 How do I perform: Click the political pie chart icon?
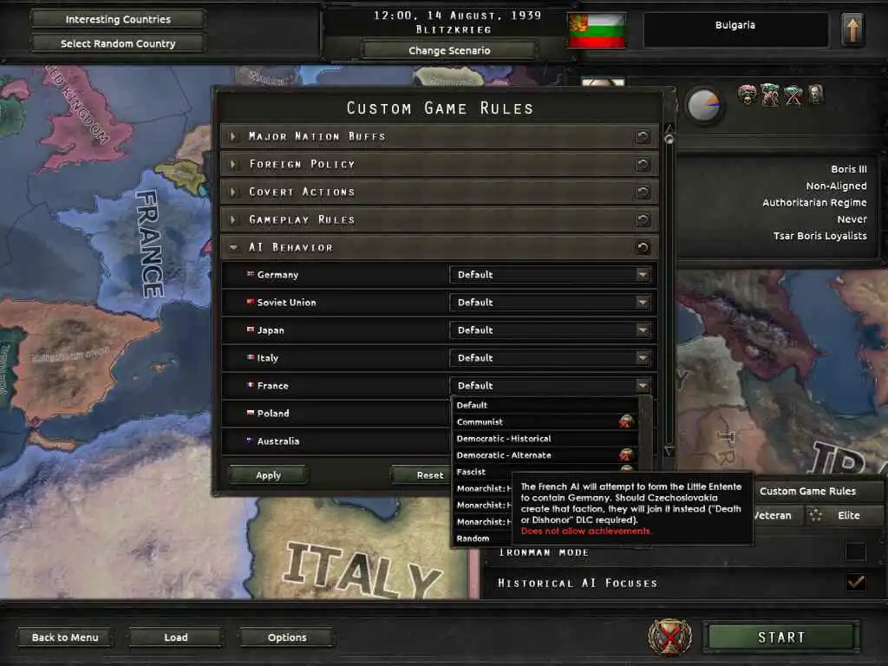point(703,105)
